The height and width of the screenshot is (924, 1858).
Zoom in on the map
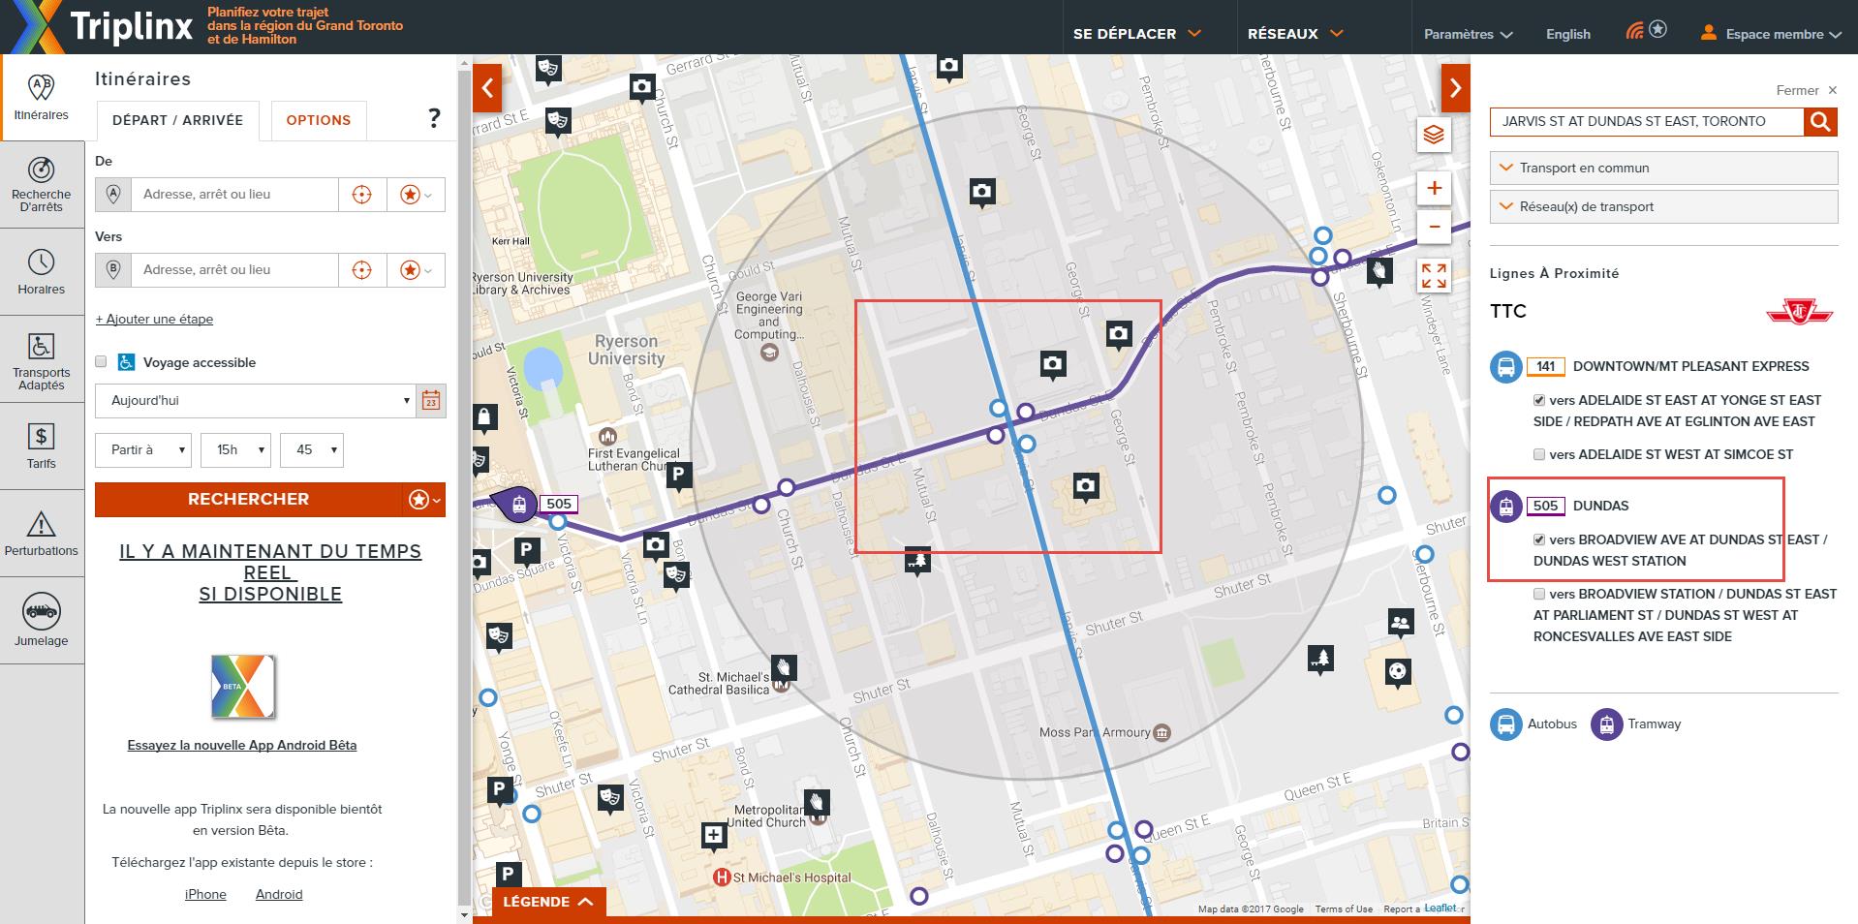(1434, 188)
